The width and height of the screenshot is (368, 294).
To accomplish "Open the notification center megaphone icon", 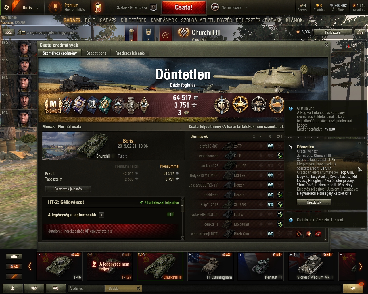I will (353, 288).
